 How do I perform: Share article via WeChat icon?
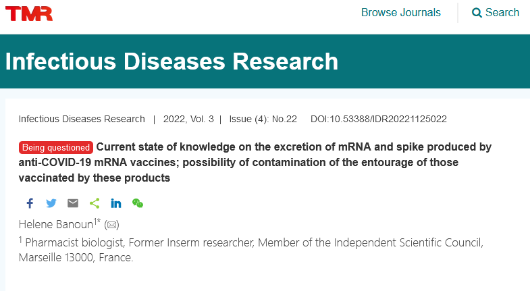point(138,203)
